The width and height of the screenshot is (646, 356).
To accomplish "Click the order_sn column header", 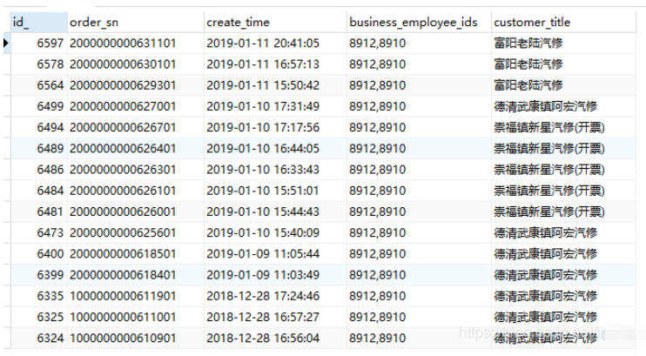I will (136, 23).
